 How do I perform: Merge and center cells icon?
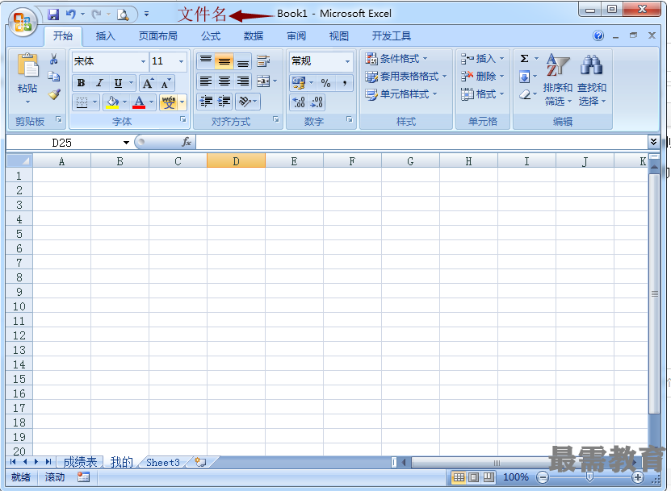tap(263, 81)
